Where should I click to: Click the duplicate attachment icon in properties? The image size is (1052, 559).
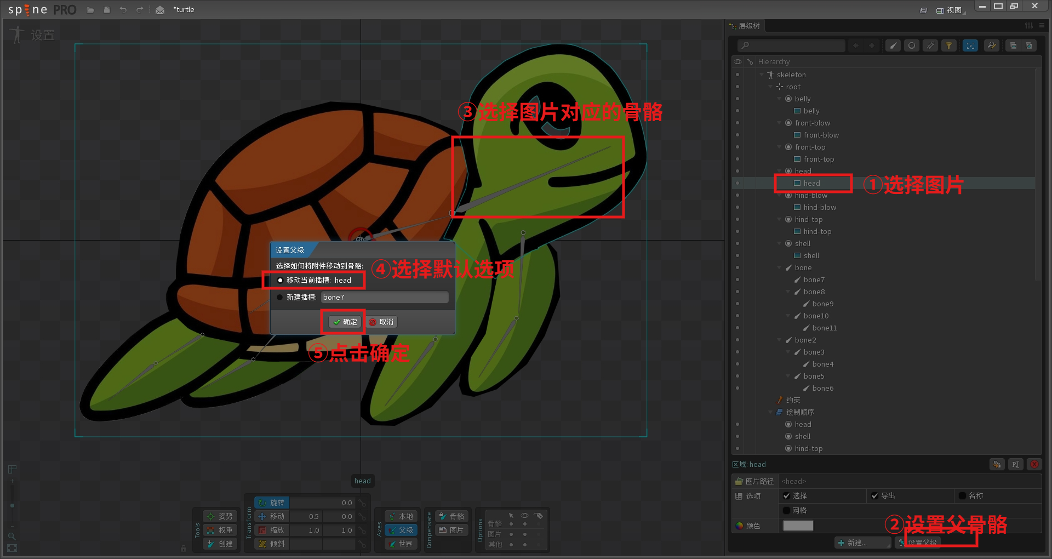tap(997, 464)
